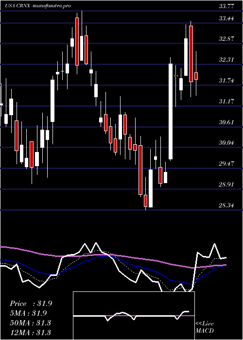Screen dimensions: 243x340
Task: Select the 30.61 price axis label
Action: click(x=226, y=122)
